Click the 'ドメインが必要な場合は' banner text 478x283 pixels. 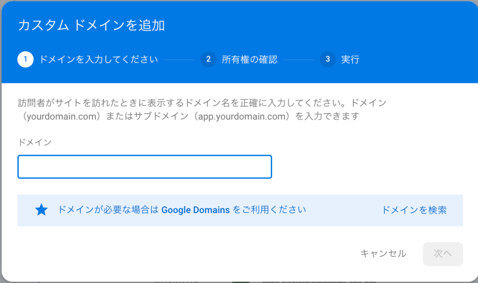pyautogui.click(x=109, y=210)
